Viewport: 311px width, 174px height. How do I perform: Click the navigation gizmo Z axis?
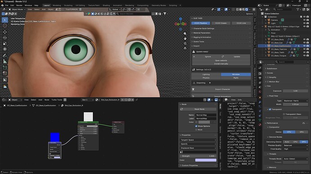[x=180, y=19]
